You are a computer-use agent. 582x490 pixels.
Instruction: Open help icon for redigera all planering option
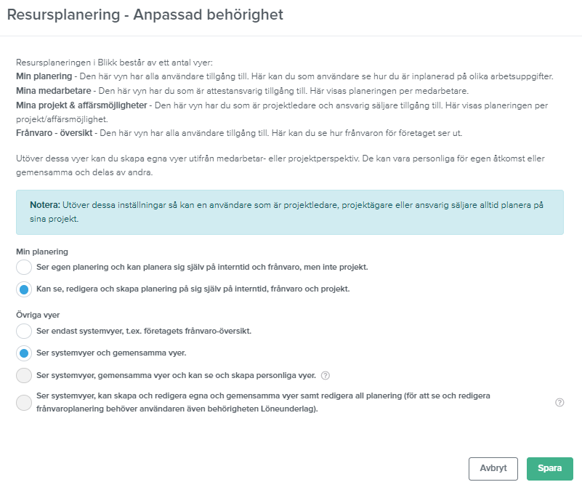(x=559, y=402)
